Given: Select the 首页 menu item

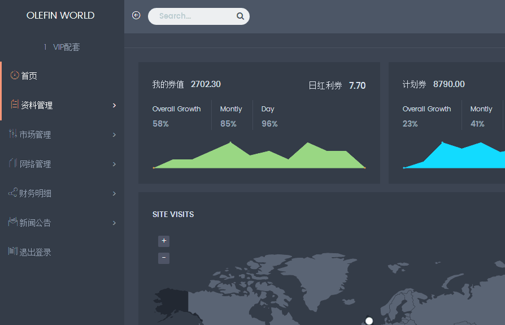Looking at the screenshot, I should click(x=62, y=76).
